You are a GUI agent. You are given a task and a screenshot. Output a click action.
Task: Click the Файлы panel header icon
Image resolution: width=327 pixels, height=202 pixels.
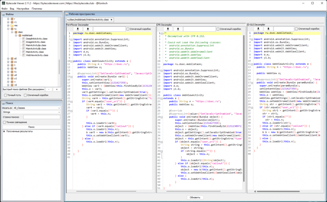pos(3,14)
